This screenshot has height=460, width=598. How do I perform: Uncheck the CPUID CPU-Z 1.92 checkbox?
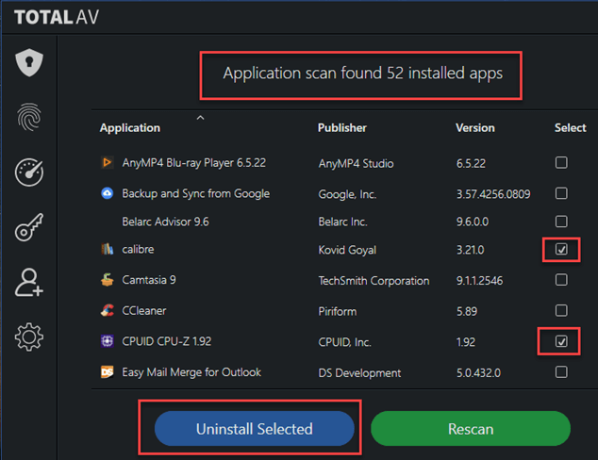[561, 341]
